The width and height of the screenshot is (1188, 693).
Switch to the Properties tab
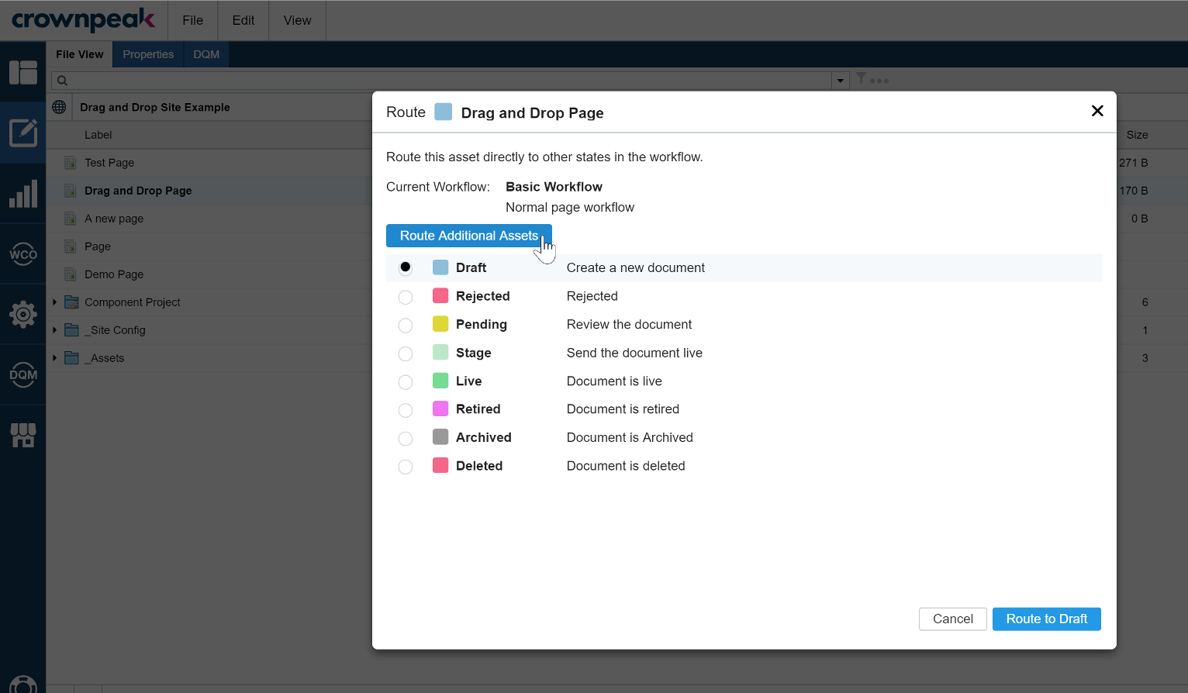(x=148, y=54)
